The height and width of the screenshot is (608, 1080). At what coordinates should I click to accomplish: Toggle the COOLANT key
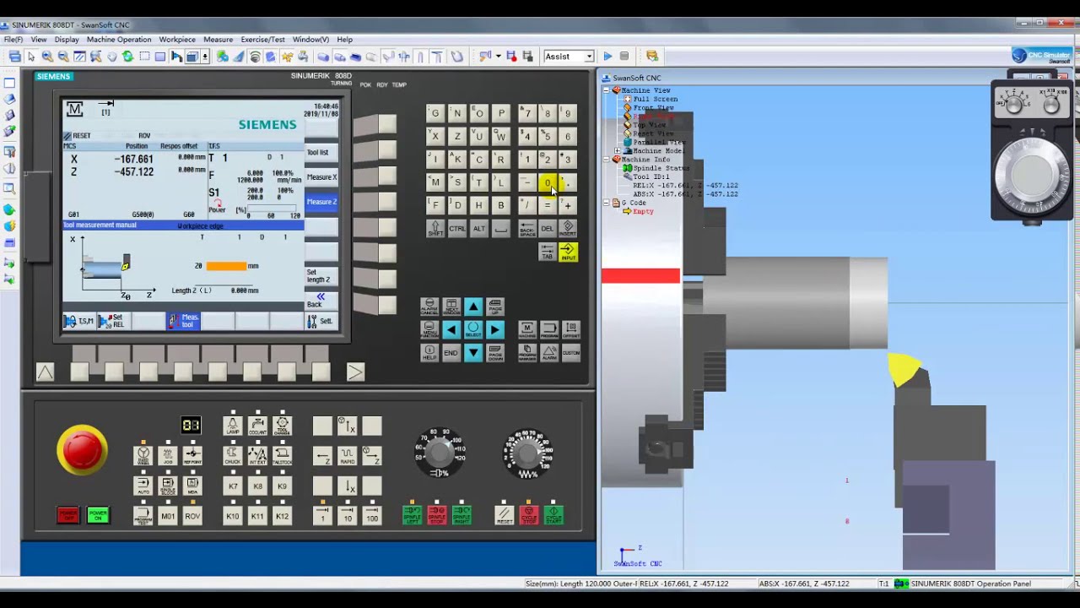pyautogui.click(x=257, y=426)
